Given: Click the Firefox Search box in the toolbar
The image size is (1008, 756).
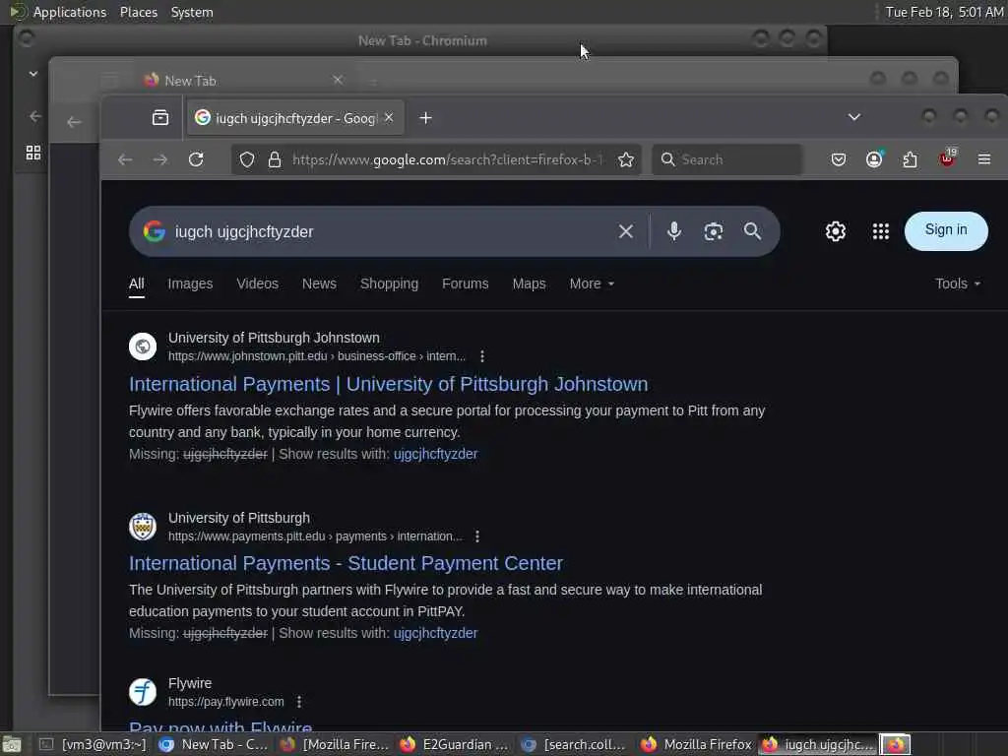Looking at the screenshot, I should tap(727, 159).
